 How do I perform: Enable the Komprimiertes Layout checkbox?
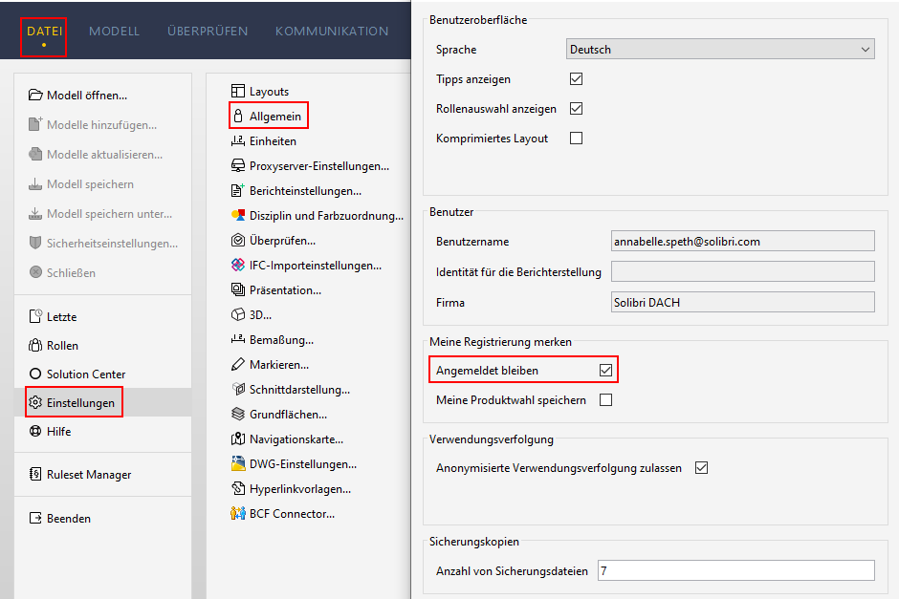[576, 138]
